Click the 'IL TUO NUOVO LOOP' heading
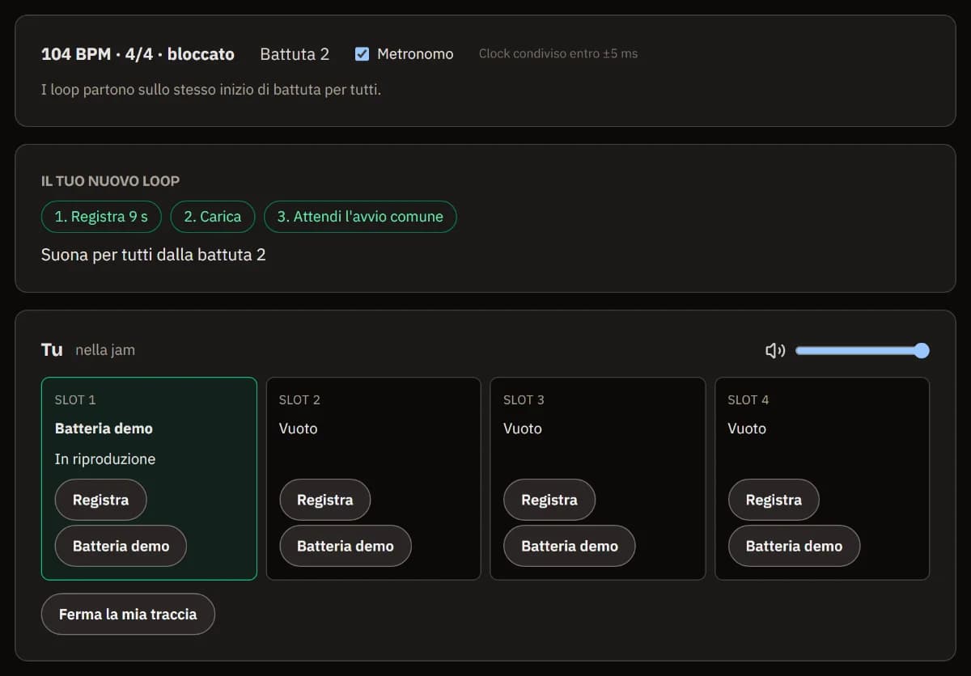971x676 pixels. [111, 181]
